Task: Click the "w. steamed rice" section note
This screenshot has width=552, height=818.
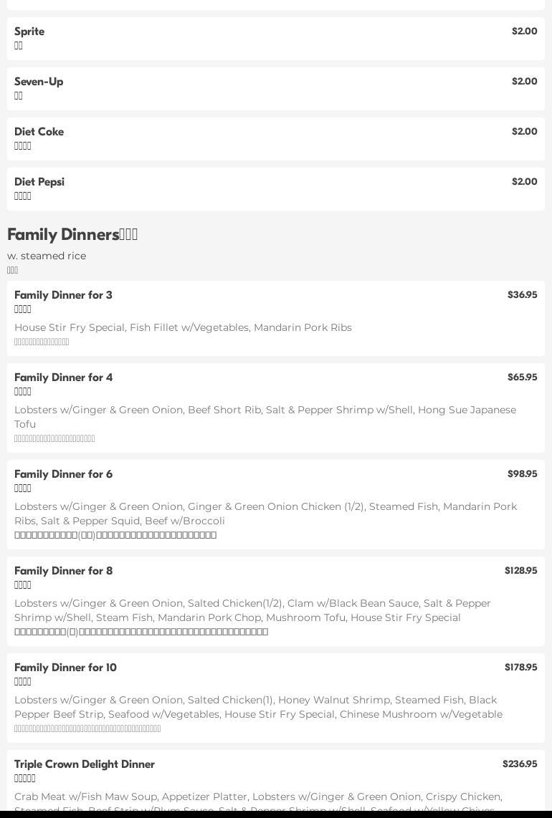Action: pos(47,256)
